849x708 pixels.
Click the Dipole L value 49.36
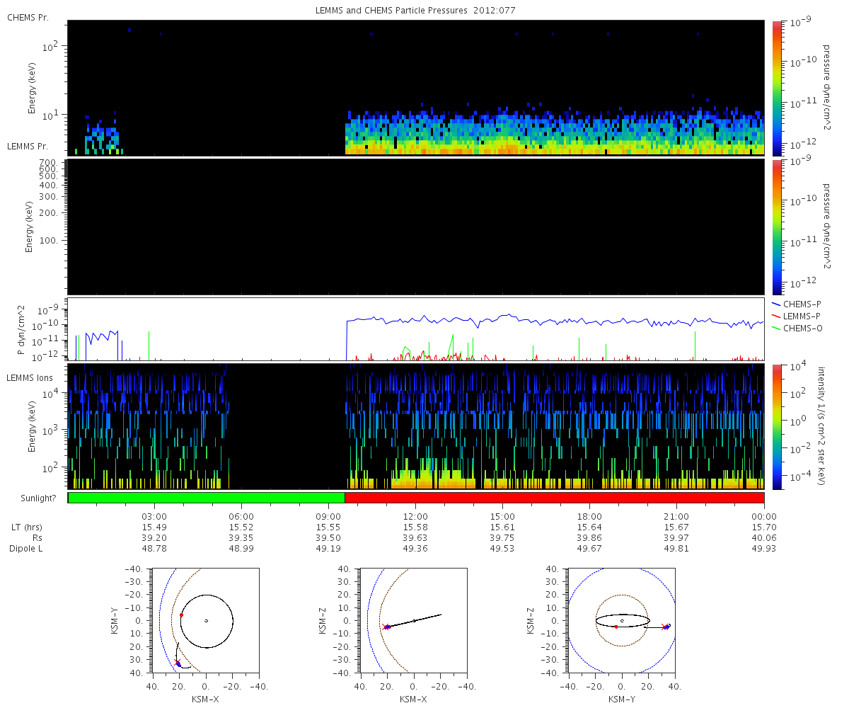point(415,549)
